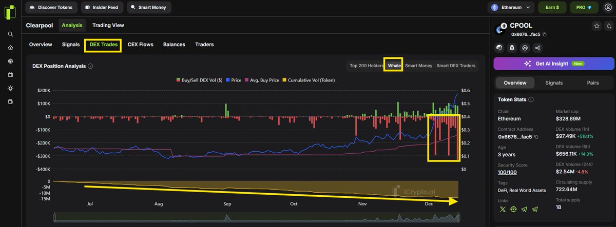The width and height of the screenshot is (616, 227).
Task: Switch to the Analysis tab
Action: (x=72, y=25)
